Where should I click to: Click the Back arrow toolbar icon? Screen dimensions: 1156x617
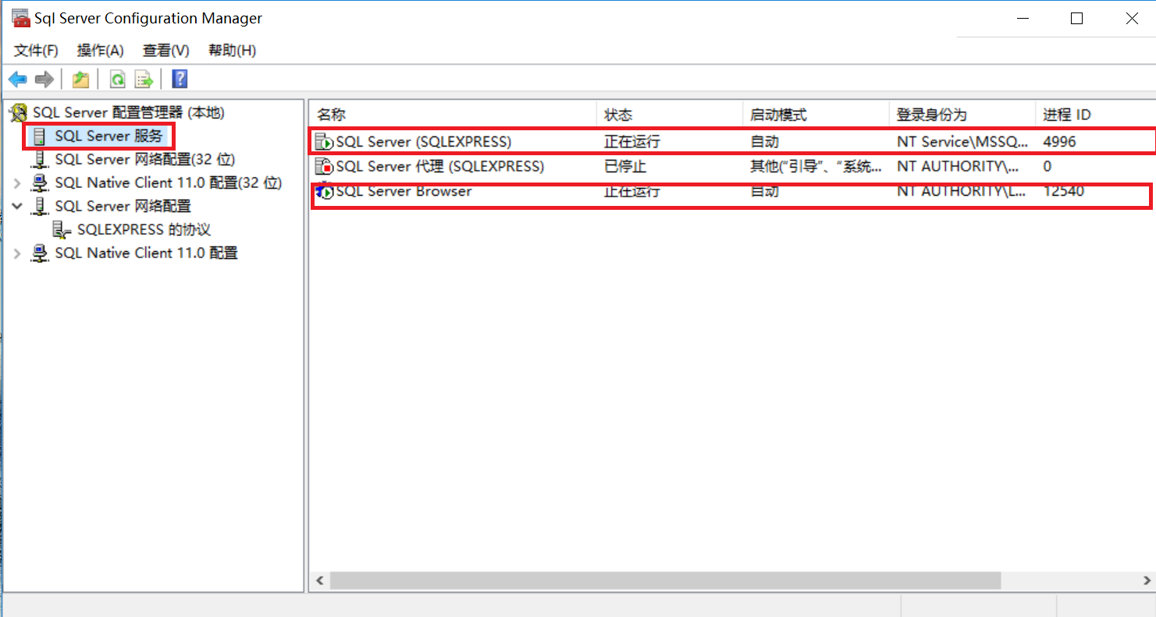[17, 79]
